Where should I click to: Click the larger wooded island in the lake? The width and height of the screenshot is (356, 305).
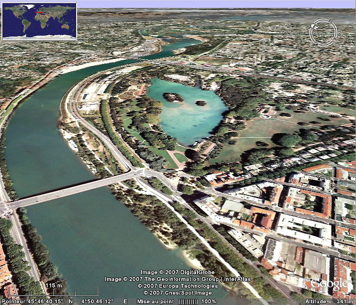[x=173, y=97]
